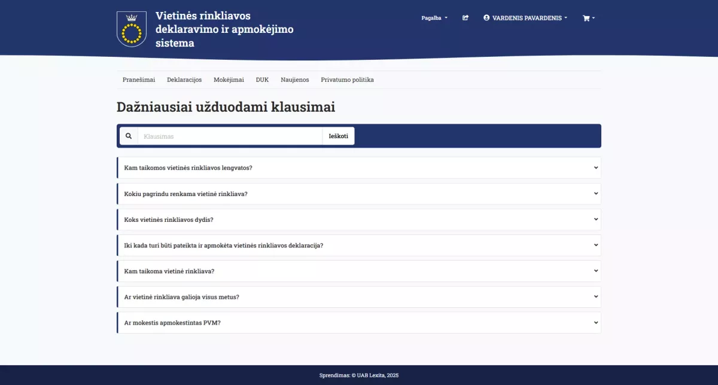Screen dimensions: 718x385
Task: Expand "Ar vietinė rinkliava galioja visus metus?"
Action: tap(359, 297)
